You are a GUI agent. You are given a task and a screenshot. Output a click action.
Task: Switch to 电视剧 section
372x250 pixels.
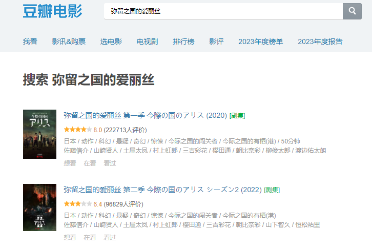pos(147,41)
